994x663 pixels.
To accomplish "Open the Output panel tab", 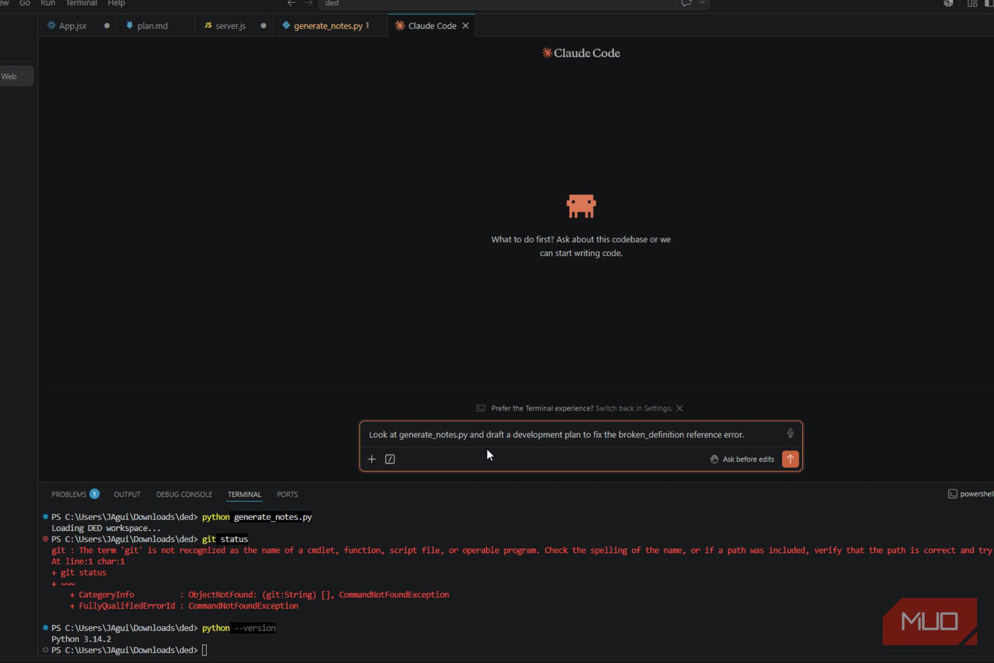I will point(127,494).
